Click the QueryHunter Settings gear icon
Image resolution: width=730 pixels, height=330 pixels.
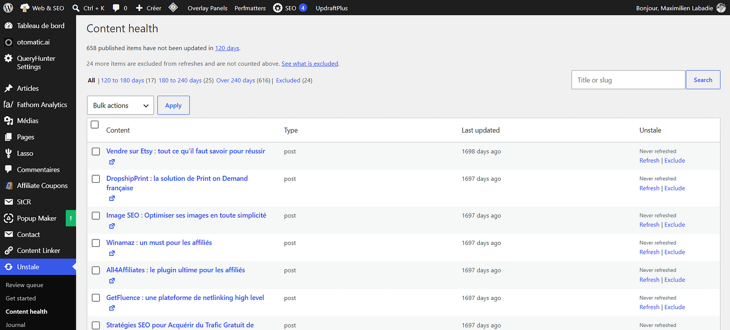point(8,59)
